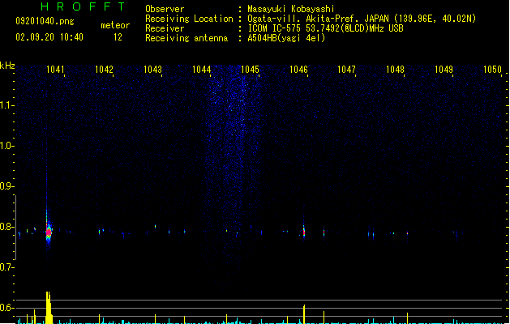Viewport: 510px width, 324px height.
Task: Click the meteor count 12
Action: click(x=118, y=37)
